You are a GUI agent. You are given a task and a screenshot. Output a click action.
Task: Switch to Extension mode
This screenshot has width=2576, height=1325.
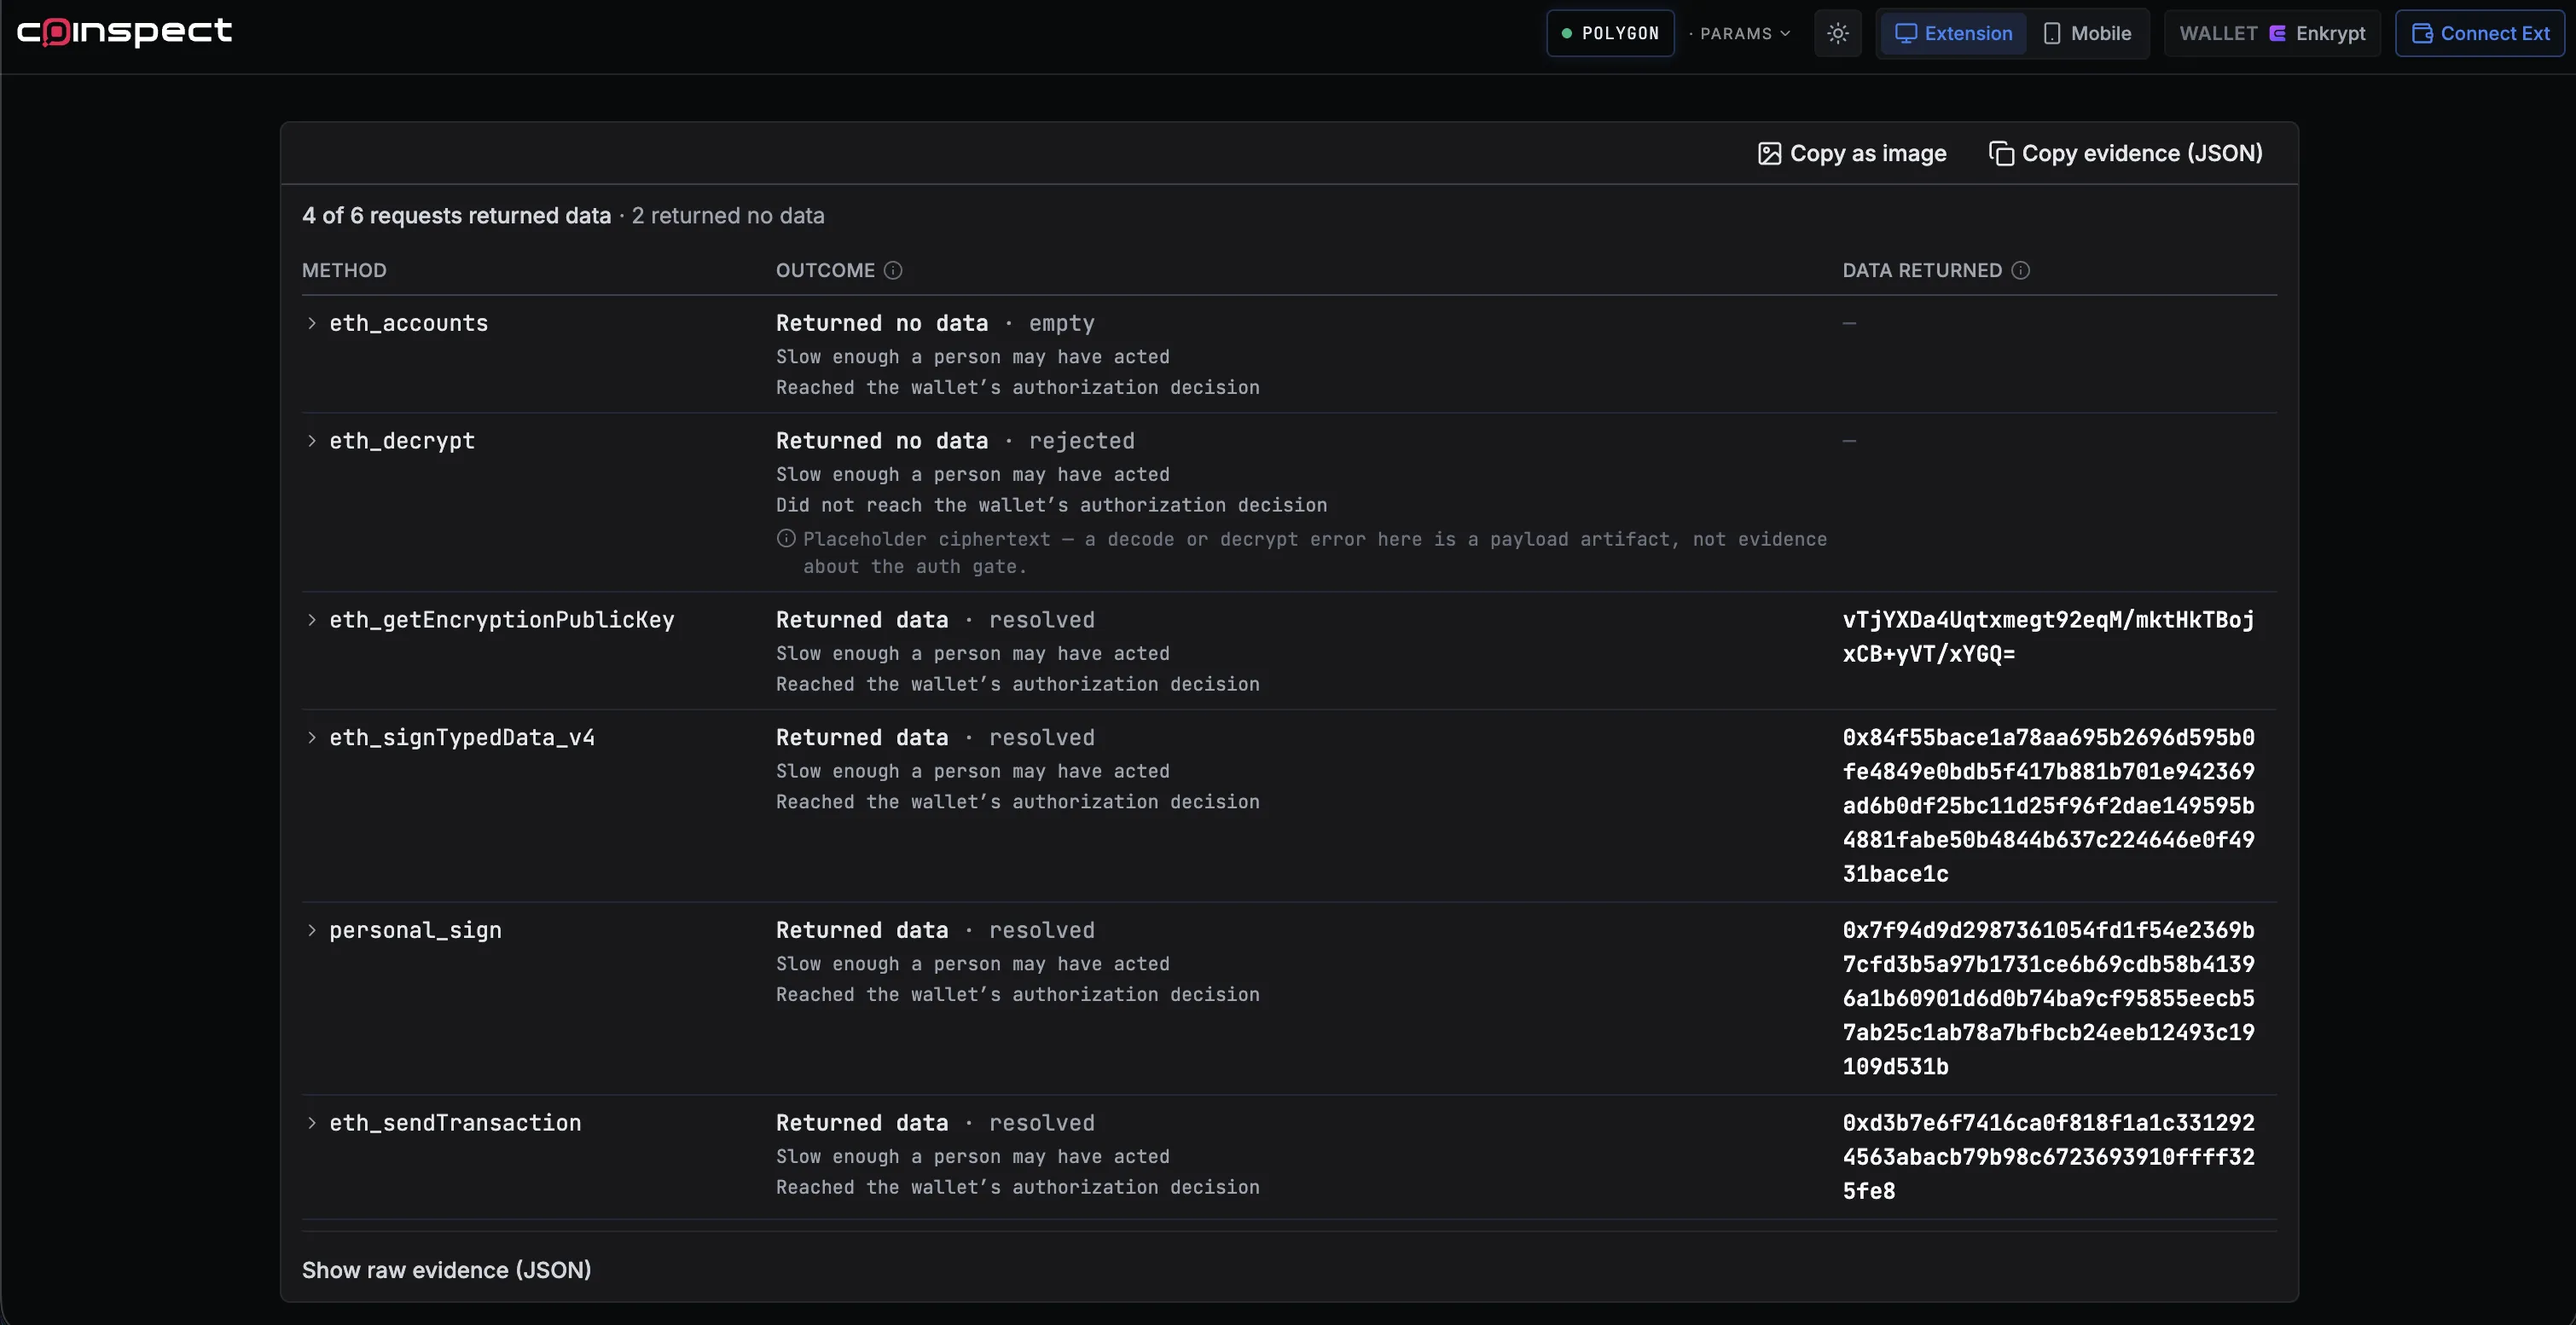tap(1953, 33)
